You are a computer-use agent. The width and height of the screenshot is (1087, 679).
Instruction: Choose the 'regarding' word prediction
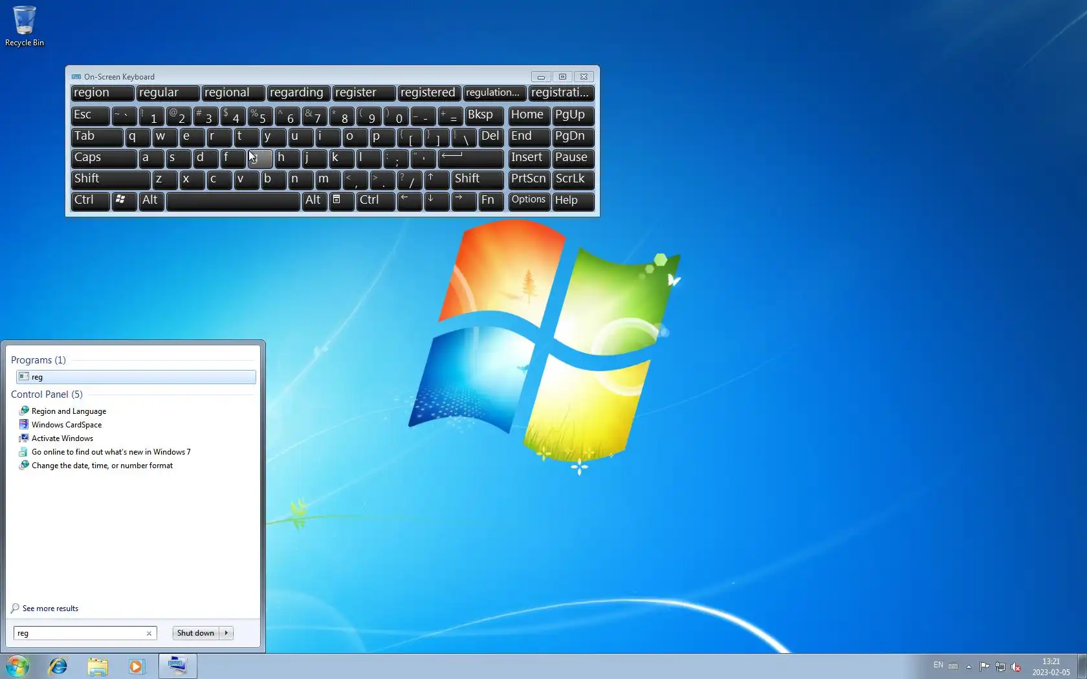(298, 93)
